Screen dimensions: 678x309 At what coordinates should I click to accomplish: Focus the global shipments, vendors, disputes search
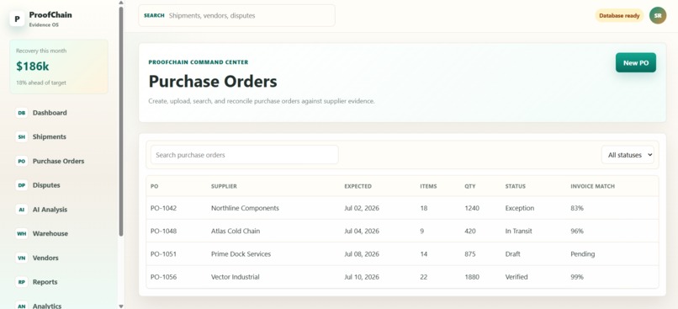(x=236, y=16)
